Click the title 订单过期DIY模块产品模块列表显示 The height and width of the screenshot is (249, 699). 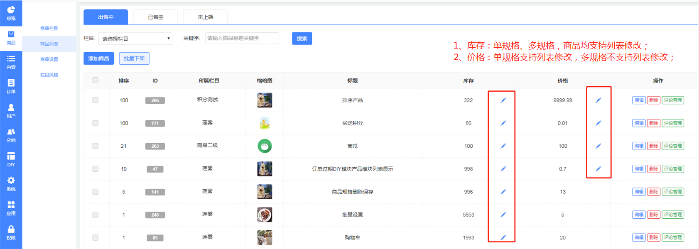pos(353,169)
